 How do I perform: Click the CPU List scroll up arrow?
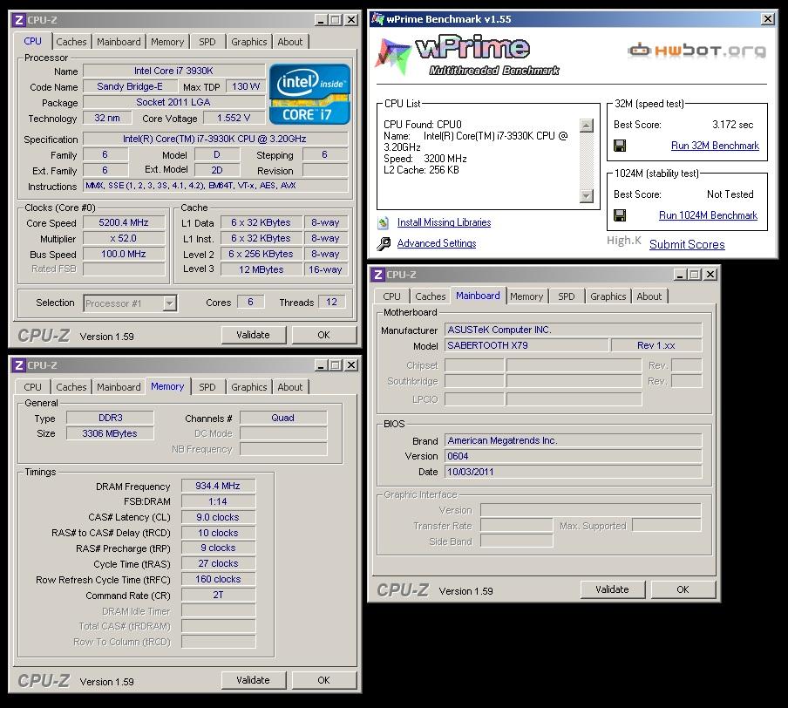coord(587,126)
